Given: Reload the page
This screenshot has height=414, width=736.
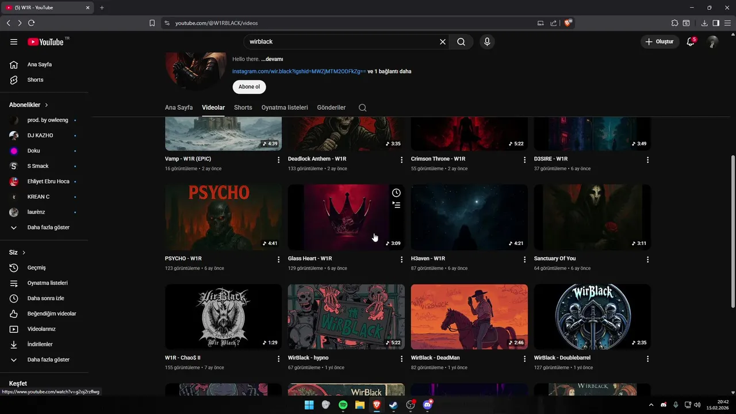Looking at the screenshot, I should coord(31,23).
